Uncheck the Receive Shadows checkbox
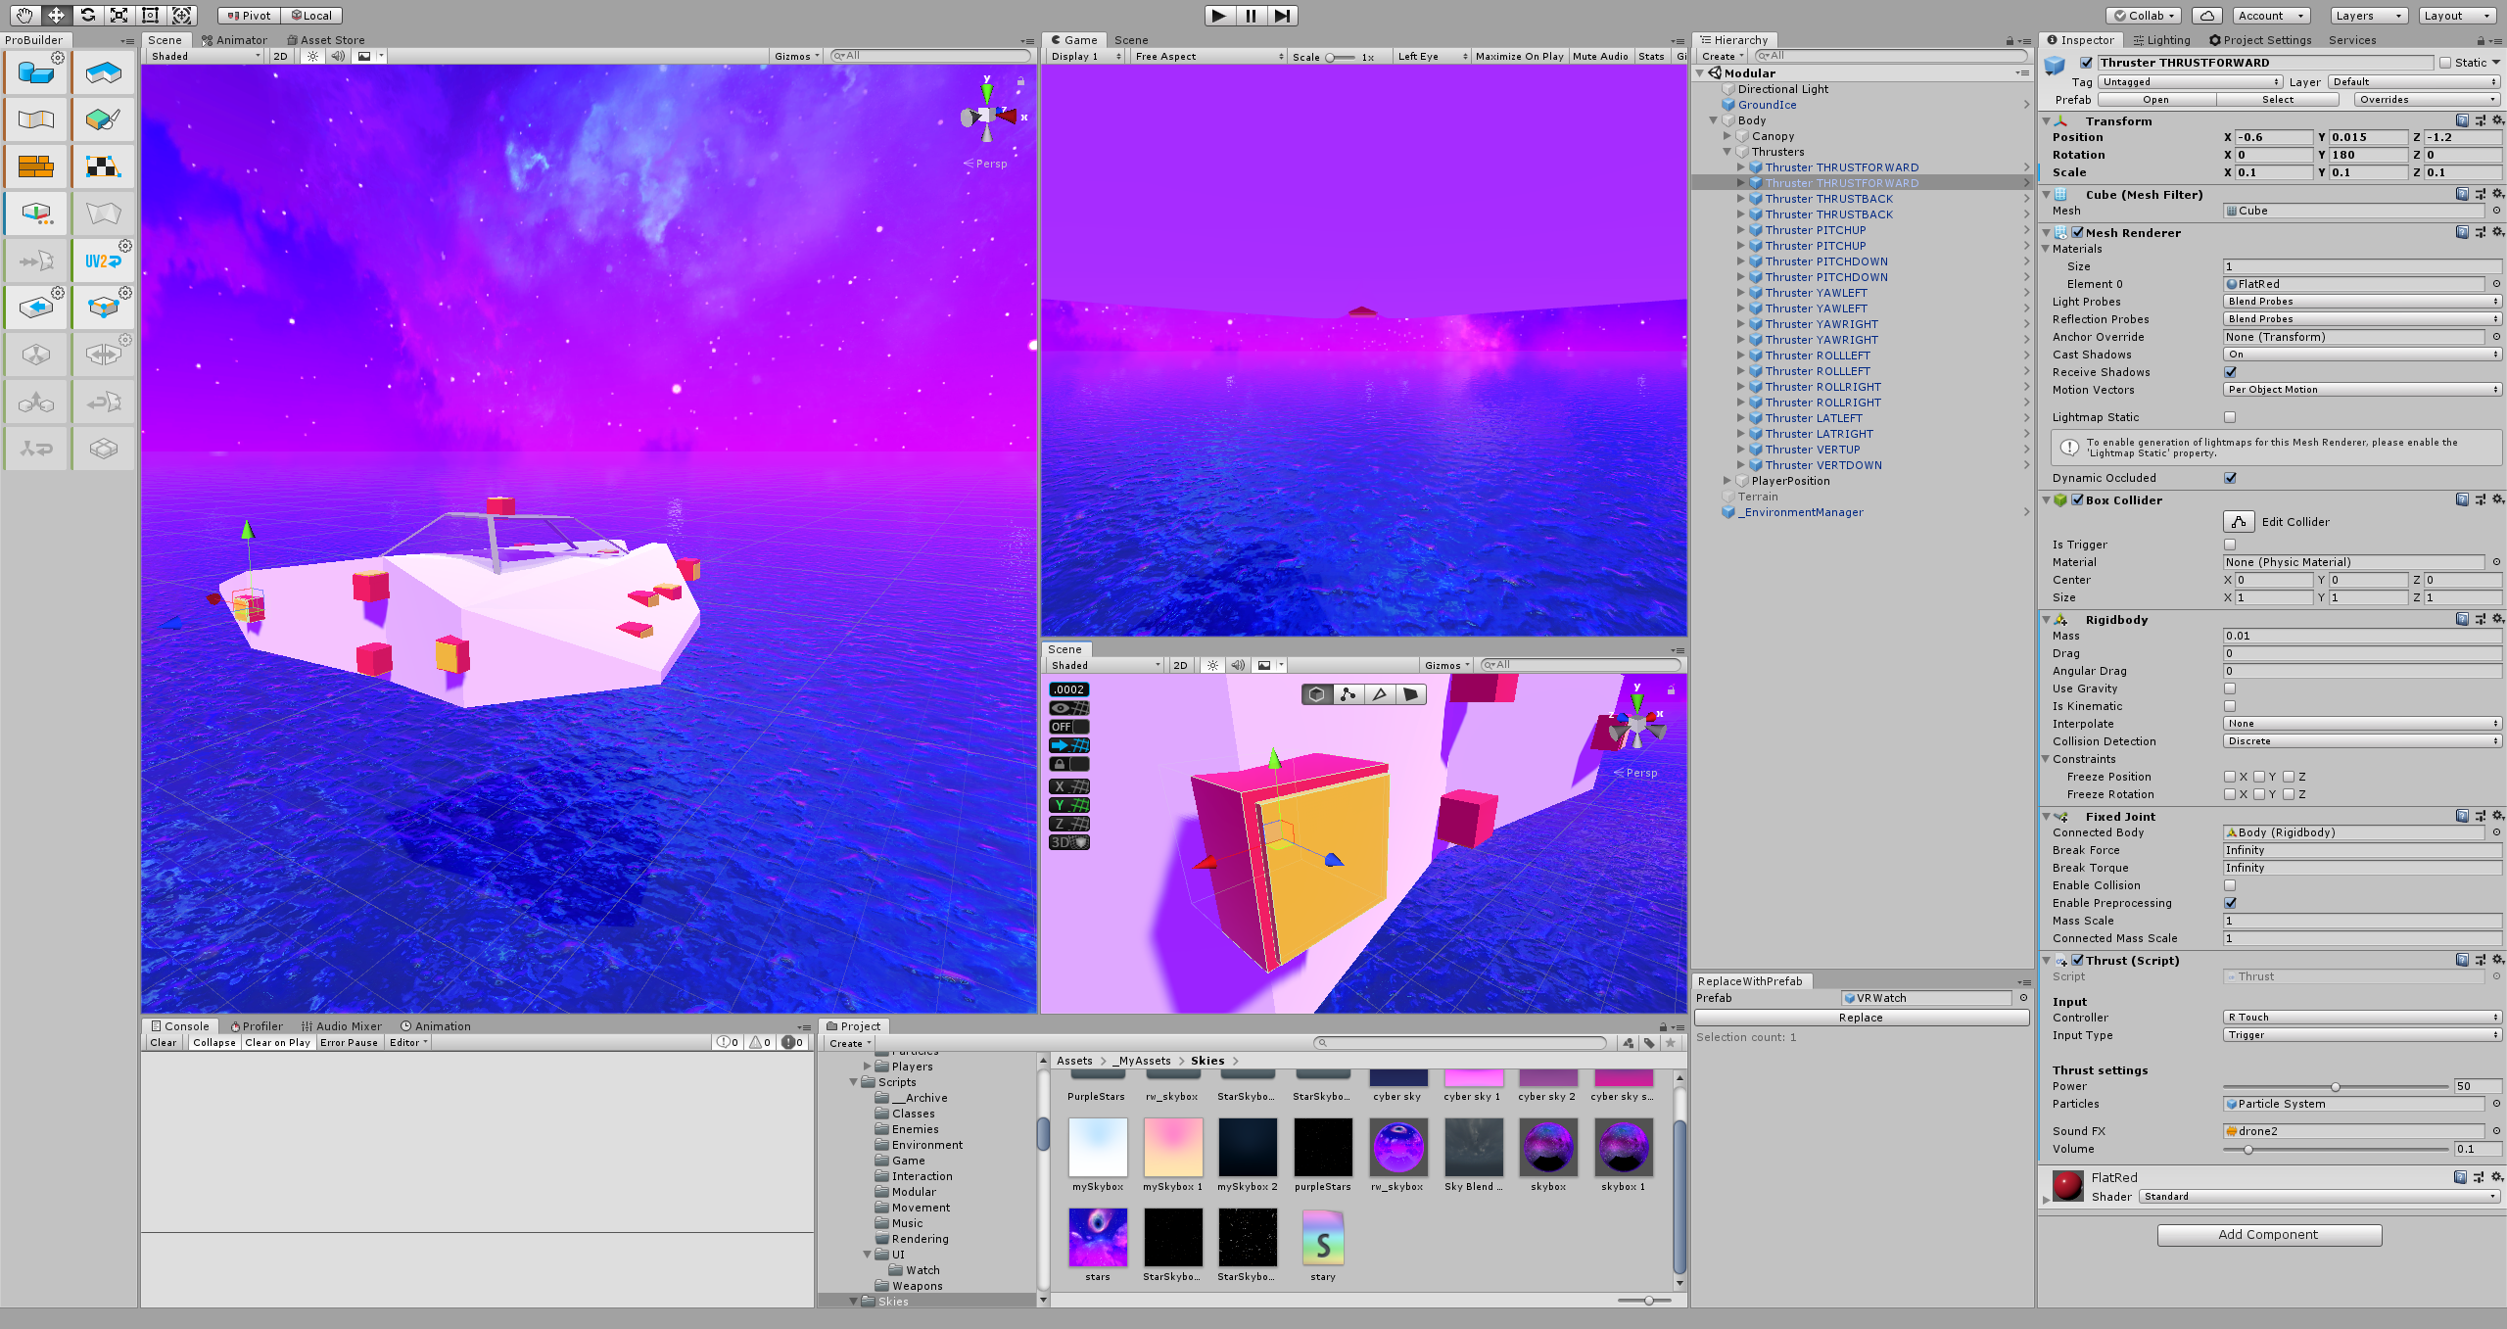The width and height of the screenshot is (2507, 1329). (x=2230, y=372)
